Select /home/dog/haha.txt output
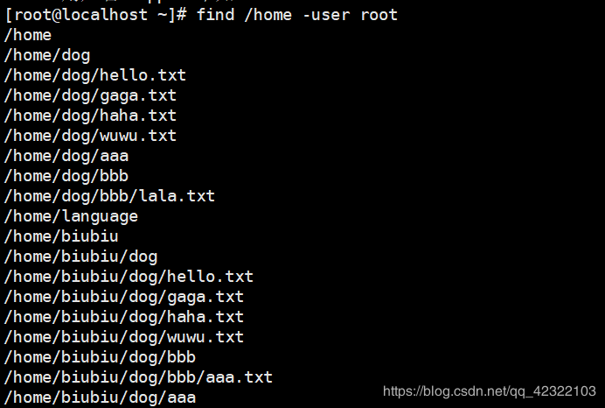The image size is (605, 408). click(90, 116)
